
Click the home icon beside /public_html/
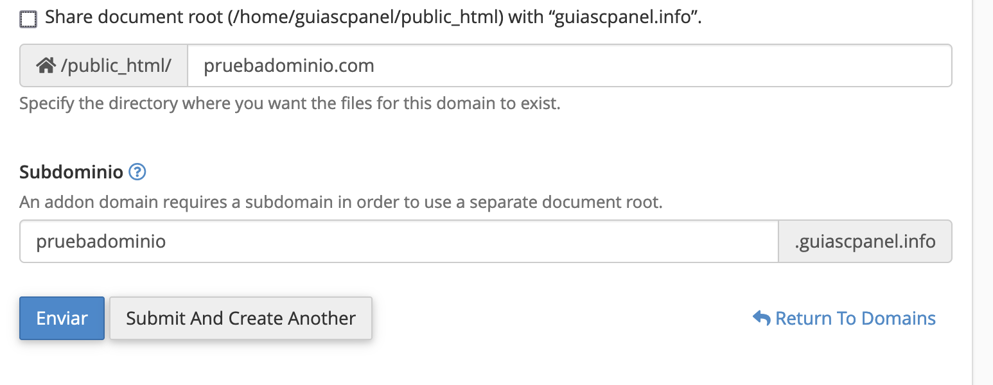pos(45,65)
